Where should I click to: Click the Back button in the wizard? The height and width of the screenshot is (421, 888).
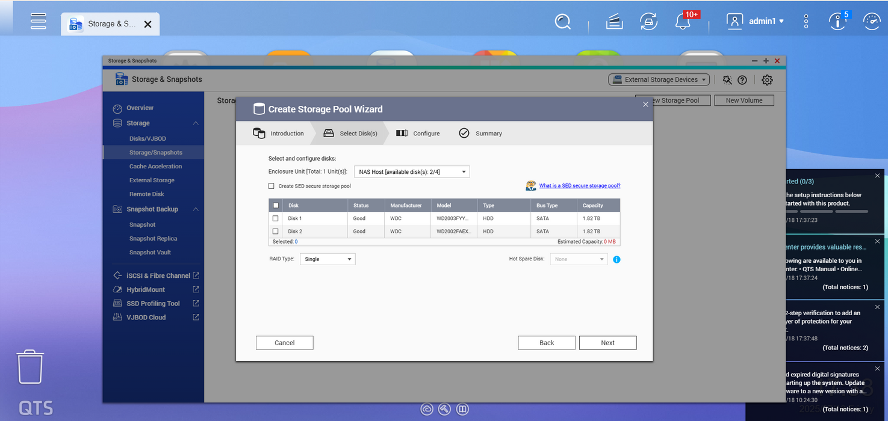[x=547, y=343]
